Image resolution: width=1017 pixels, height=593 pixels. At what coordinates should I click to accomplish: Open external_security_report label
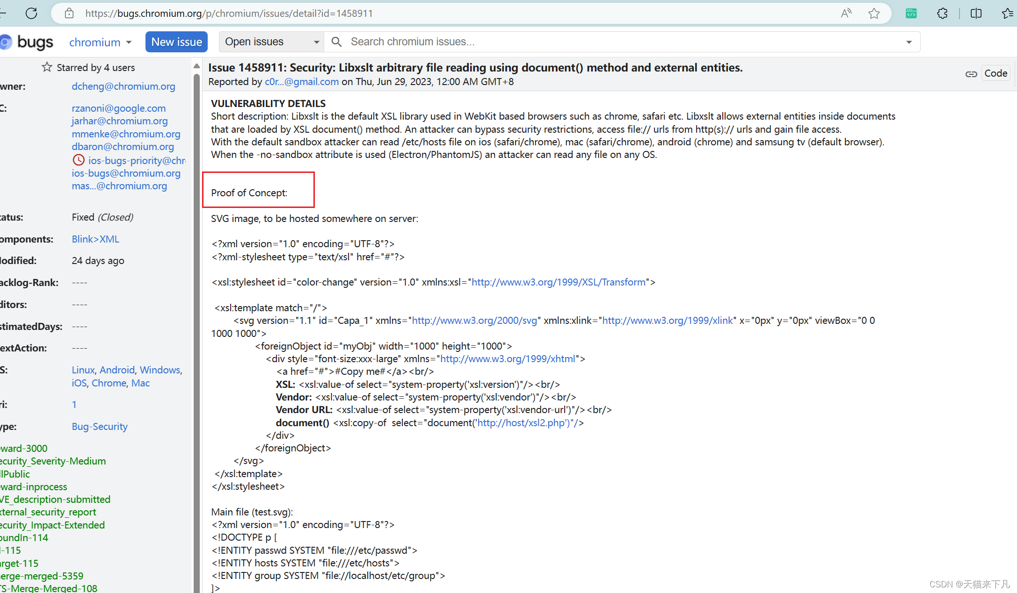coord(48,512)
